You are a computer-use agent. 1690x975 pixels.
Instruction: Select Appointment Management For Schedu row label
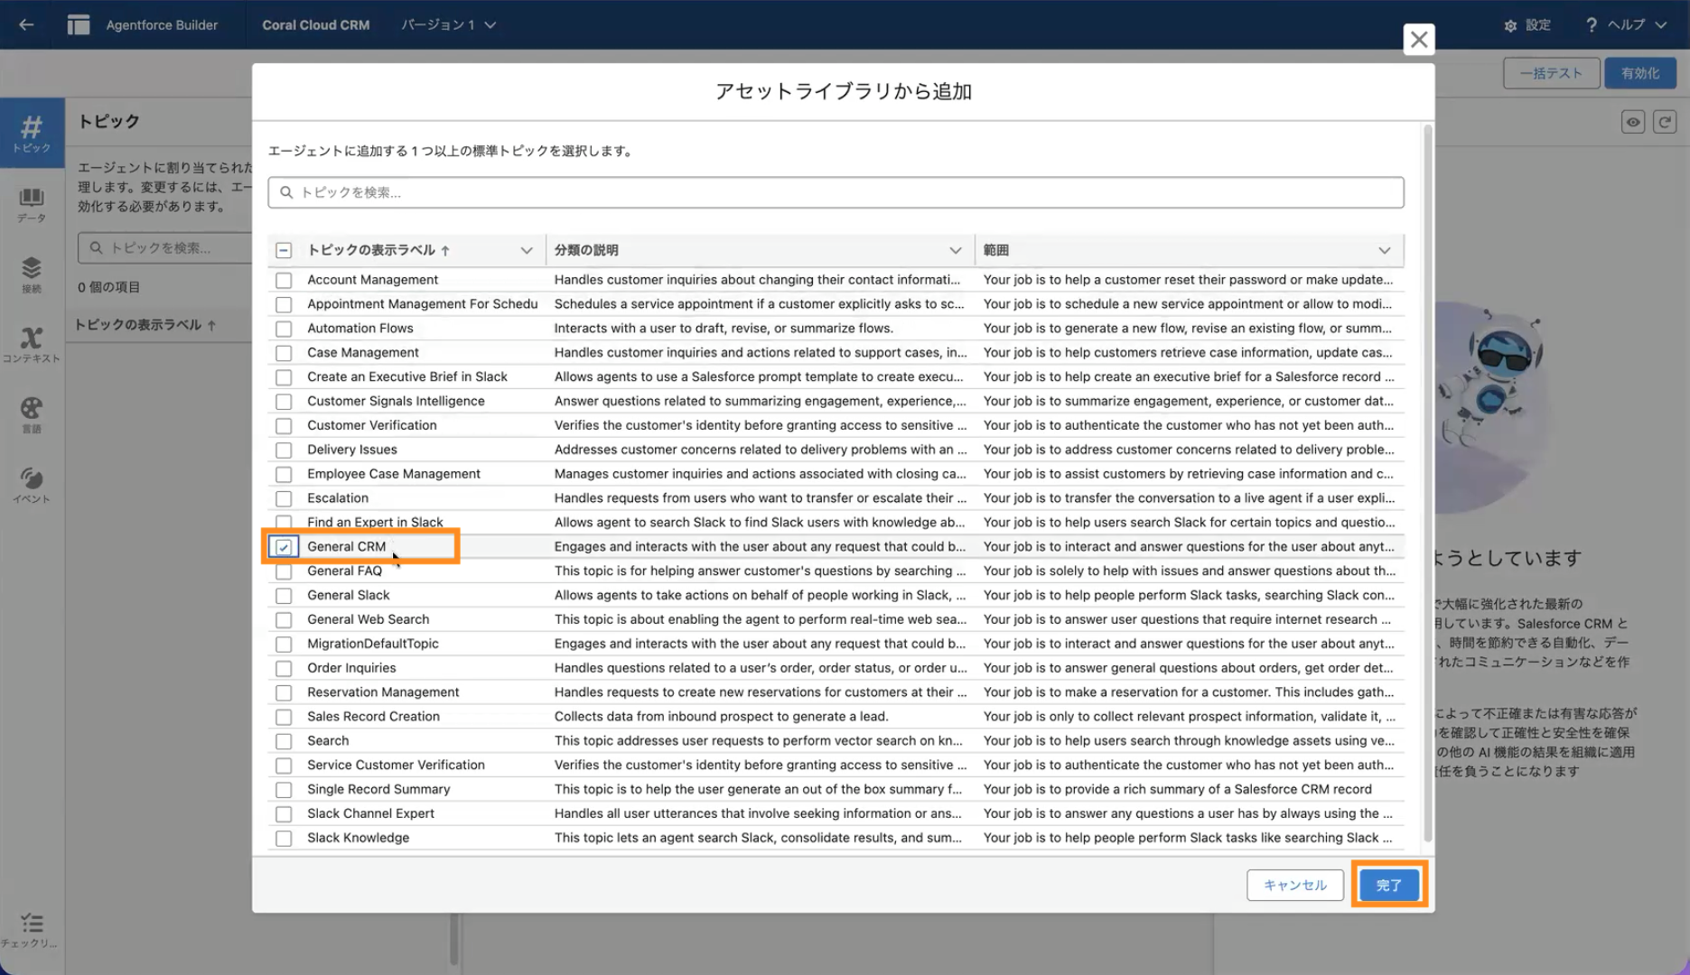tap(423, 304)
